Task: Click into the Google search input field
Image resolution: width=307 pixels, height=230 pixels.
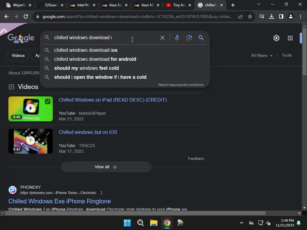Action: [106, 37]
